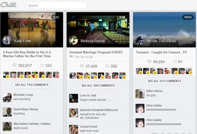Image resolution: width=197 pixels, height=134 pixels.
Task: Play the marriage proposal video thumbnail
Action: click(x=98, y=30)
